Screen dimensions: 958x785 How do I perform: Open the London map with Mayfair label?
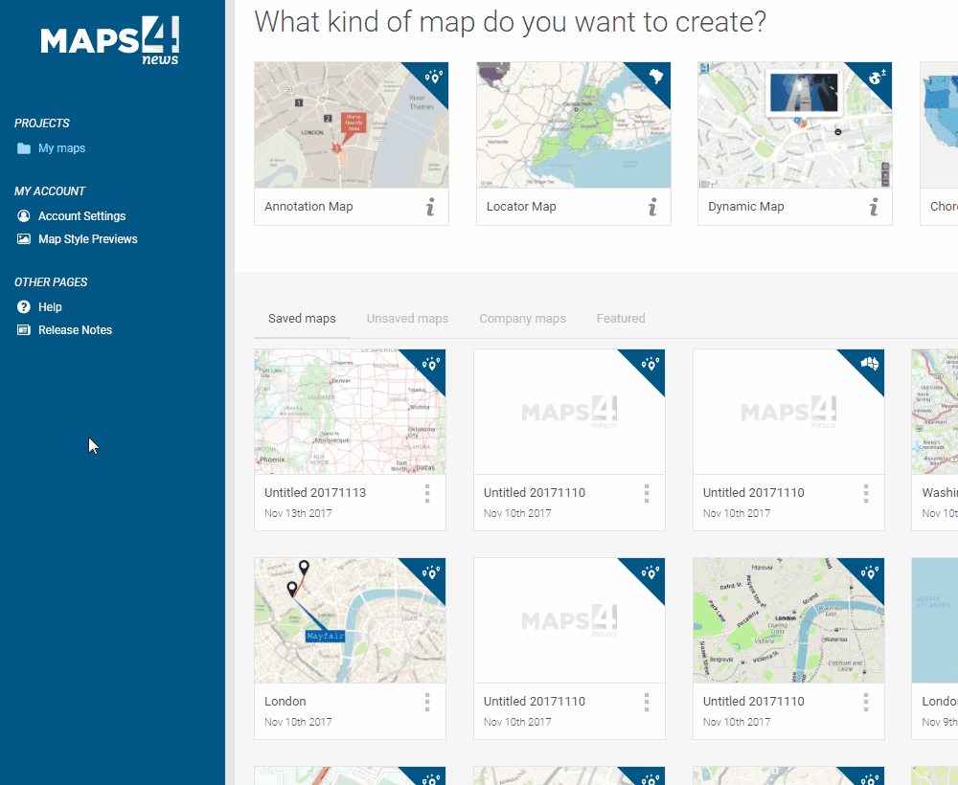pyautogui.click(x=350, y=620)
